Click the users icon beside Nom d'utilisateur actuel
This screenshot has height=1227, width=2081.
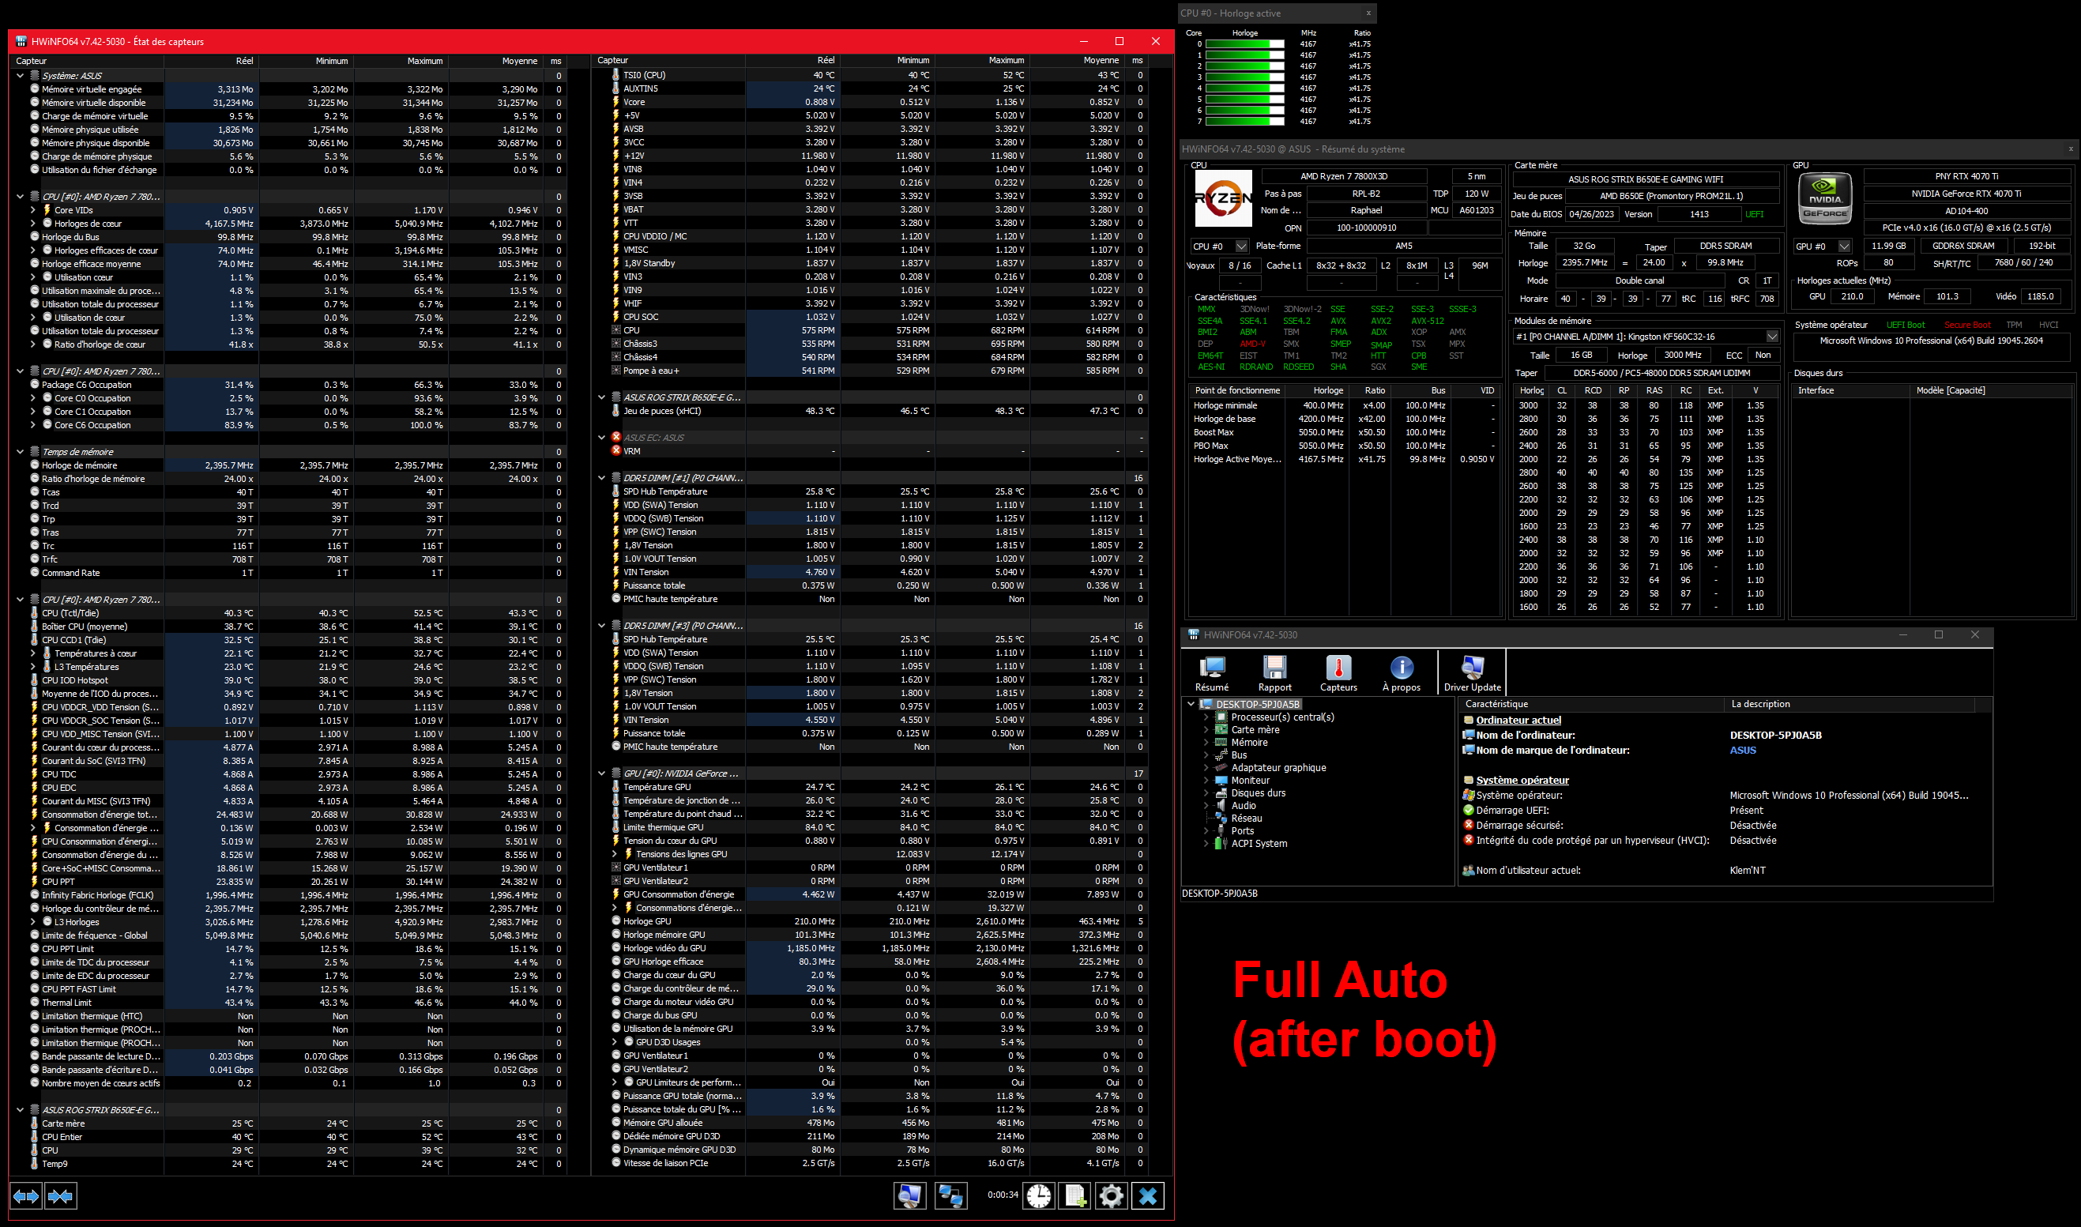[x=1469, y=870]
